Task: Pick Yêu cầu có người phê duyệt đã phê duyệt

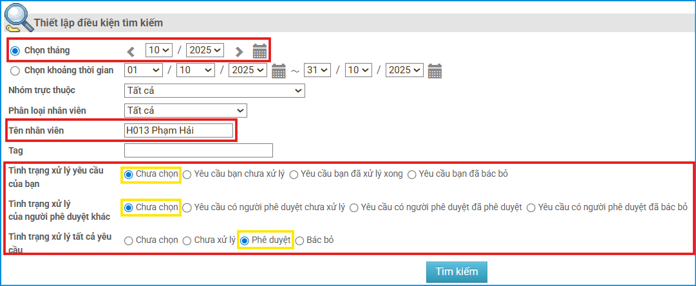Action: pos(354,208)
